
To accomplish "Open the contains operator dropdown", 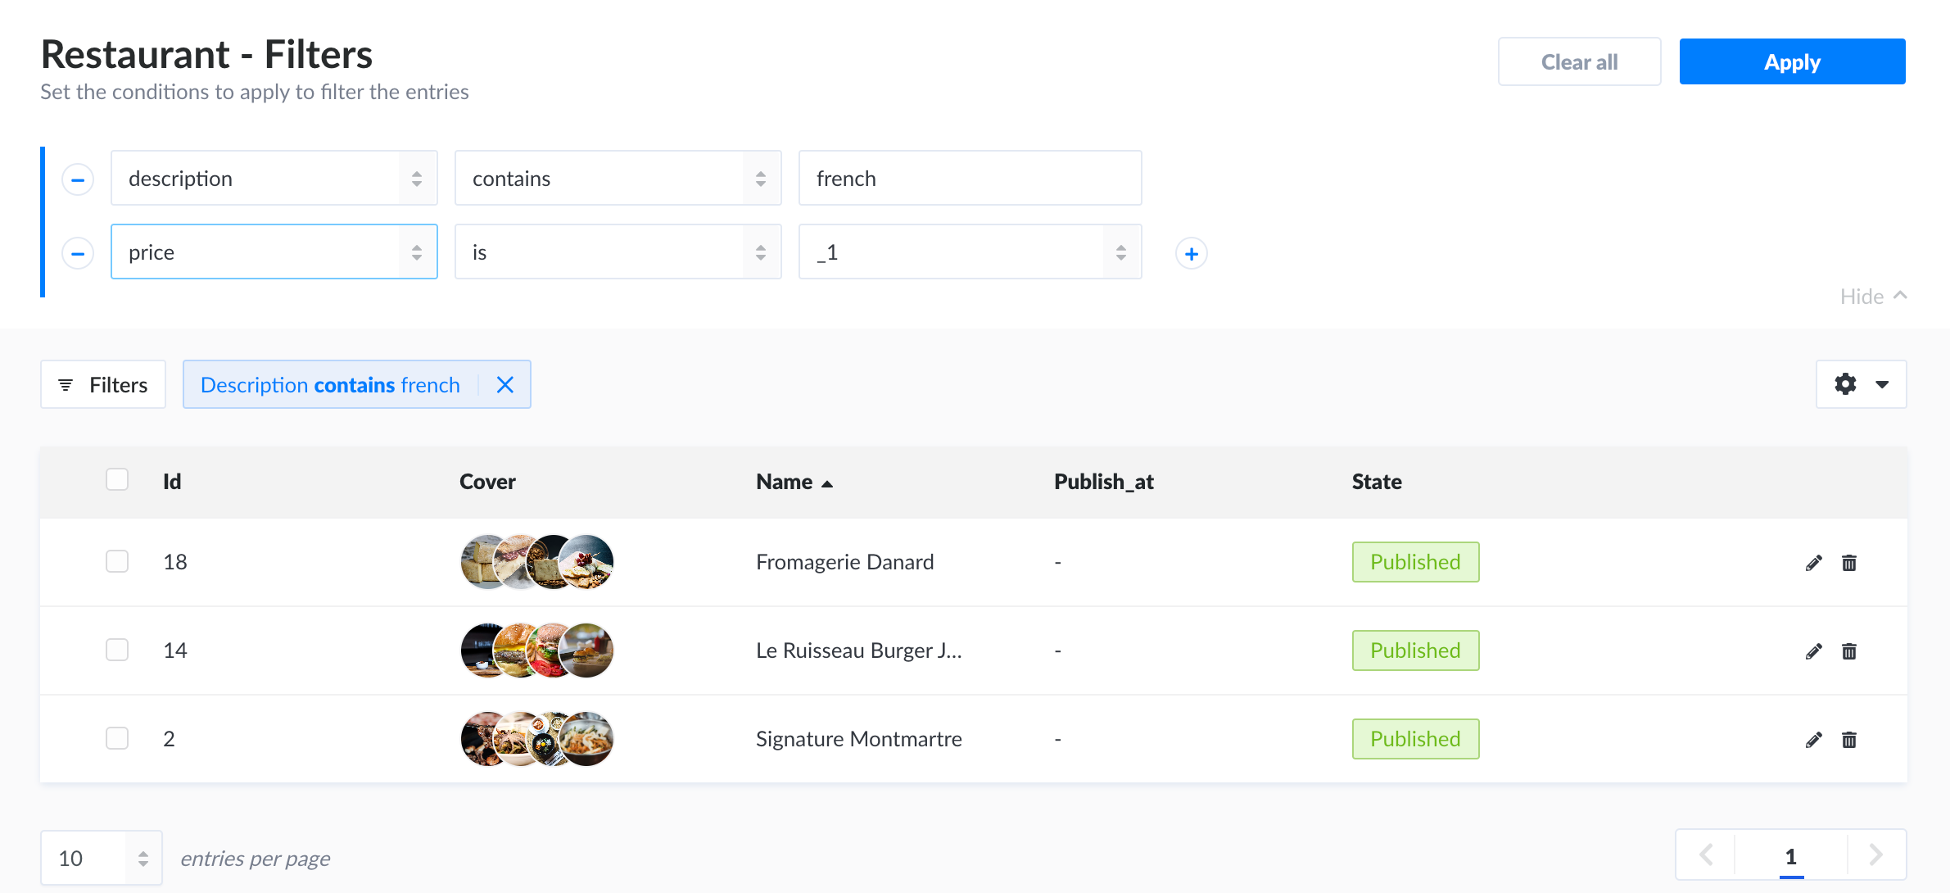I will 618,178.
